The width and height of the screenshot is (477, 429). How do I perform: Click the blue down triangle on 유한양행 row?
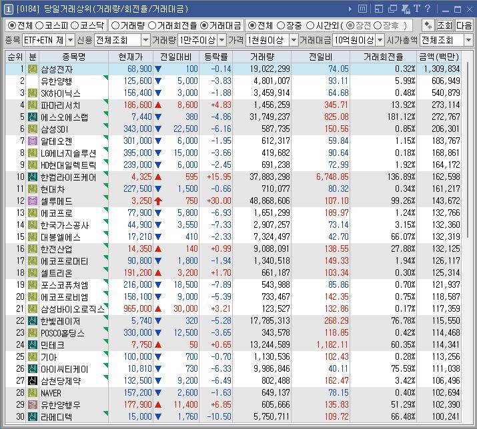(158, 81)
